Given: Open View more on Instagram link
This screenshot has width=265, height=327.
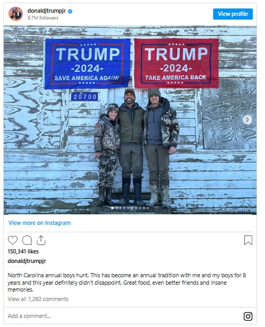Looking at the screenshot, I should [39, 223].
